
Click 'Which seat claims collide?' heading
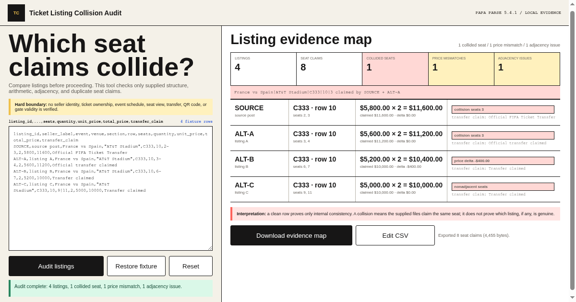[x=102, y=55]
